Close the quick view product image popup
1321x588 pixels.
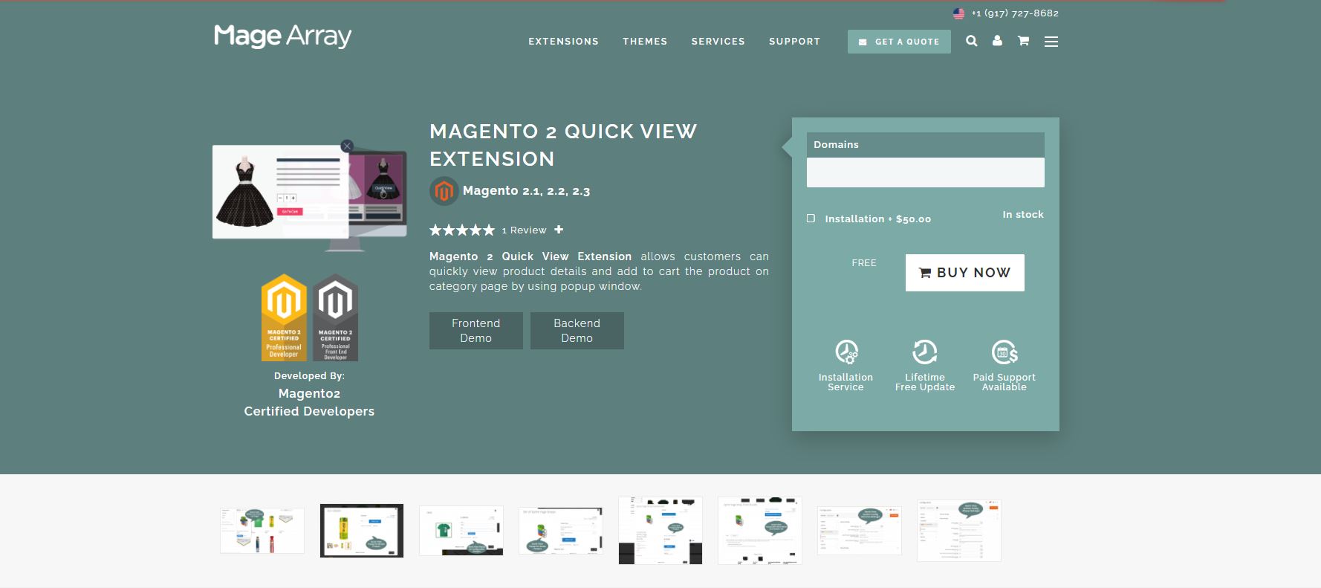coord(347,146)
